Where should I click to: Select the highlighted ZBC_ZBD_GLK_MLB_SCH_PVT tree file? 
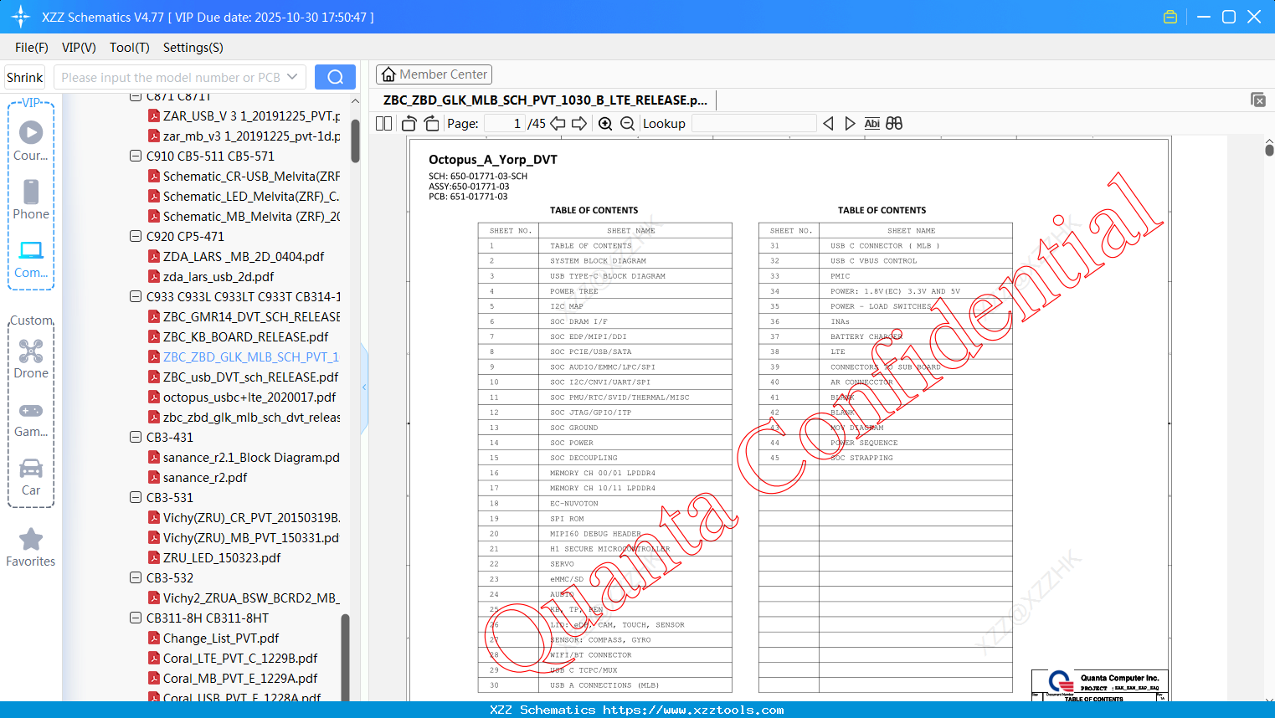pyautogui.click(x=251, y=356)
